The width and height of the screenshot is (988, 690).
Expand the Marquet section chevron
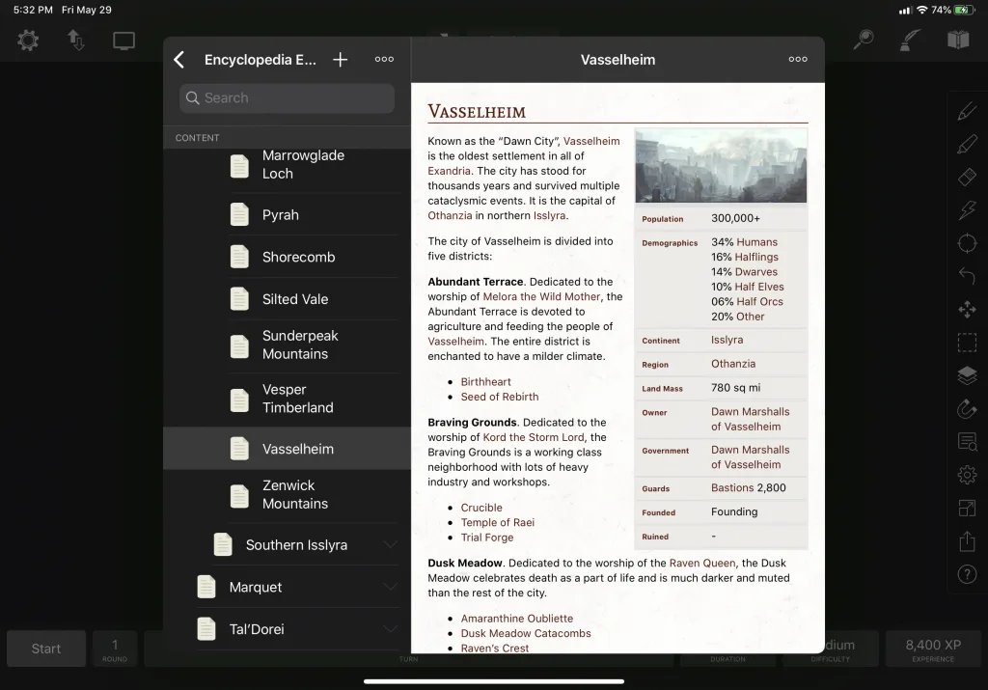point(390,588)
